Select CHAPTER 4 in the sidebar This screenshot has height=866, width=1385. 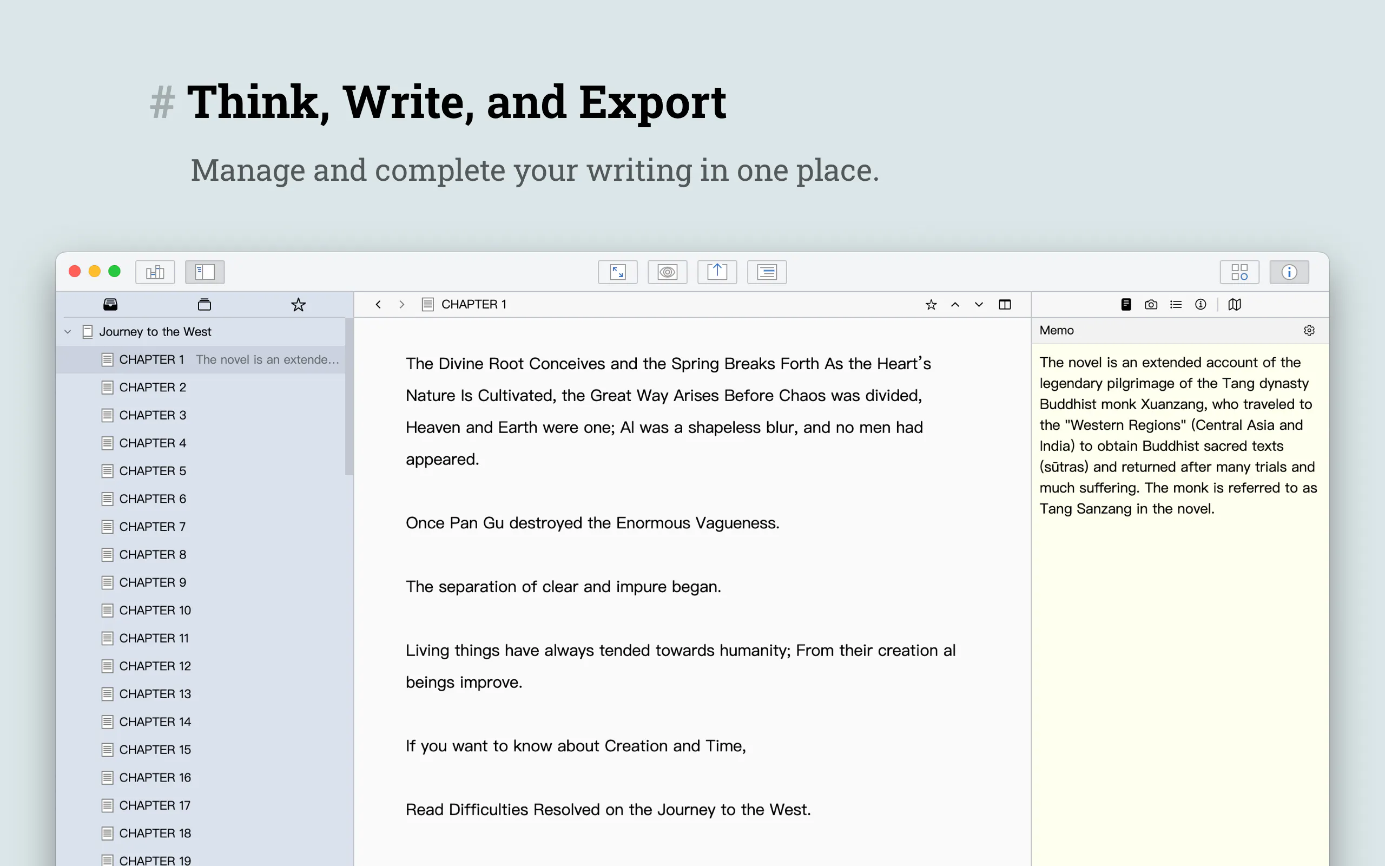coord(201,443)
